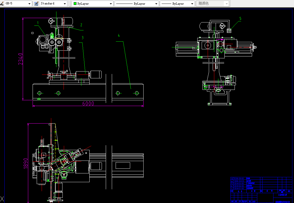Screen dimensions: 294x203
Task: Click the green ByLayer color swatch
Action: (x=75, y=4)
